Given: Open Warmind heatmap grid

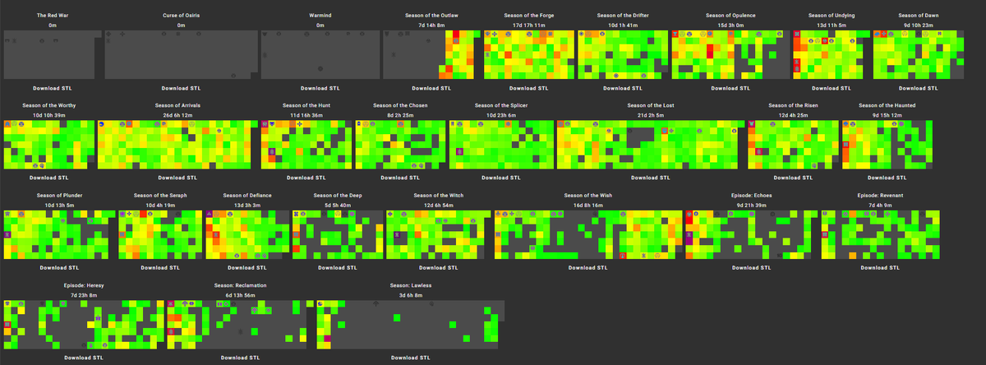Looking at the screenshot, I should pos(320,54).
